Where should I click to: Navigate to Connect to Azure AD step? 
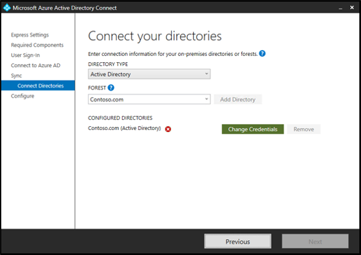point(36,65)
